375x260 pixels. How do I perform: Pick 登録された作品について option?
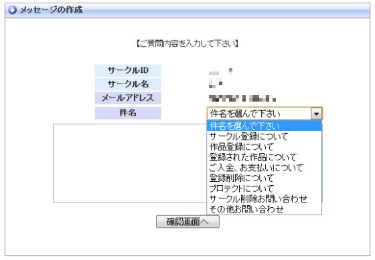265,157
